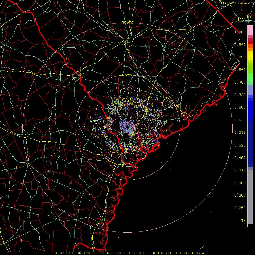255x255 pixels.
Task: Click the DCC product label
Action: (x=249, y=17)
